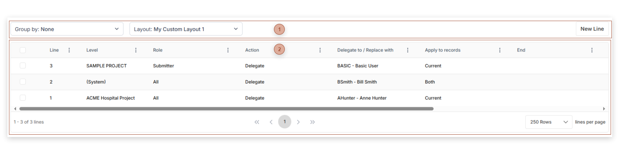Go to the first page

pyautogui.click(x=257, y=122)
